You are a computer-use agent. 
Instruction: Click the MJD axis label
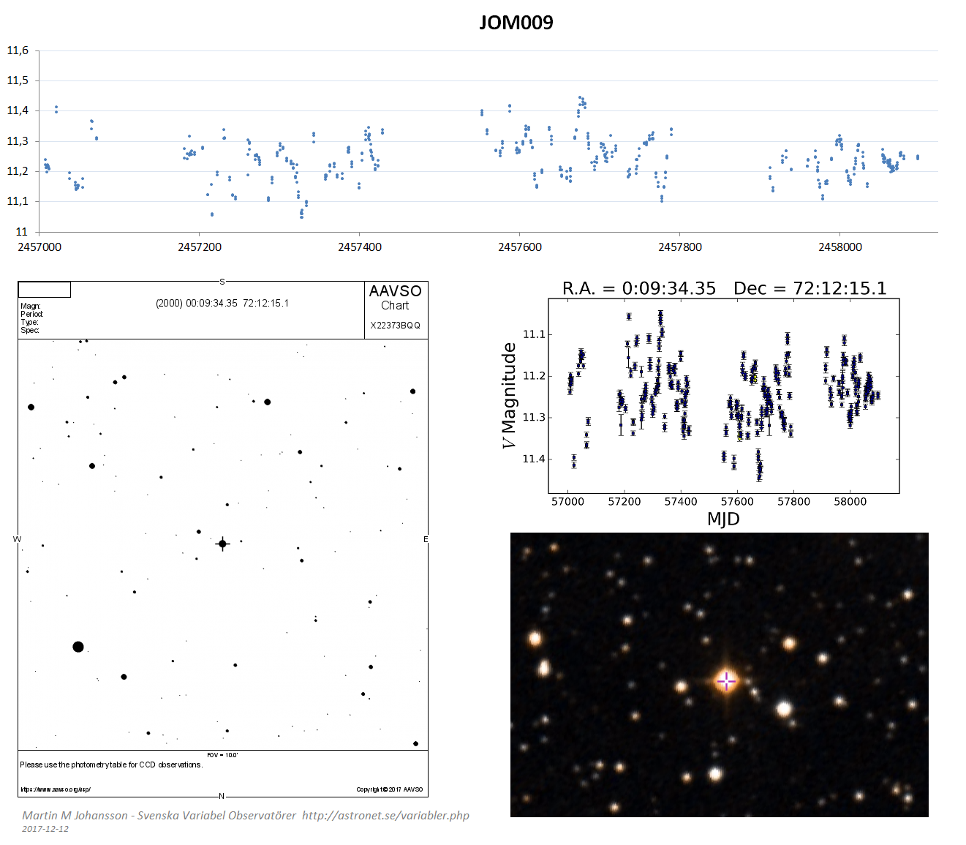pyautogui.click(x=723, y=519)
